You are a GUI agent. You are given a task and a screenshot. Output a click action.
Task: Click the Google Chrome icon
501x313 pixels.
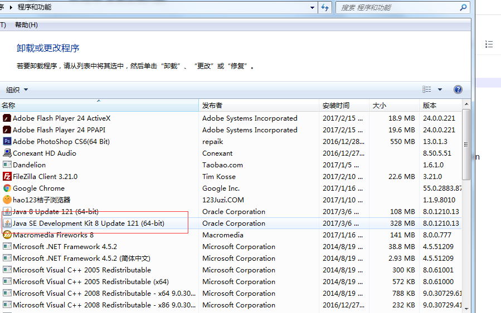point(7,188)
